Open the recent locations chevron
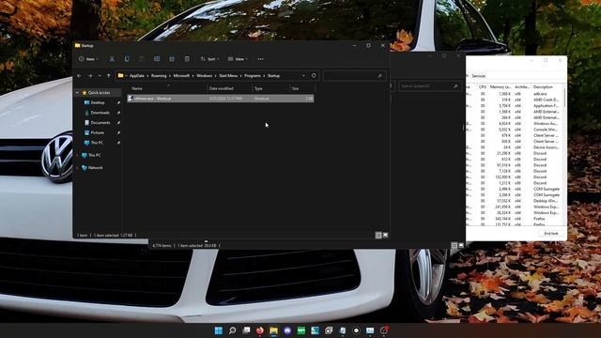The height and width of the screenshot is (338, 601). pos(100,76)
